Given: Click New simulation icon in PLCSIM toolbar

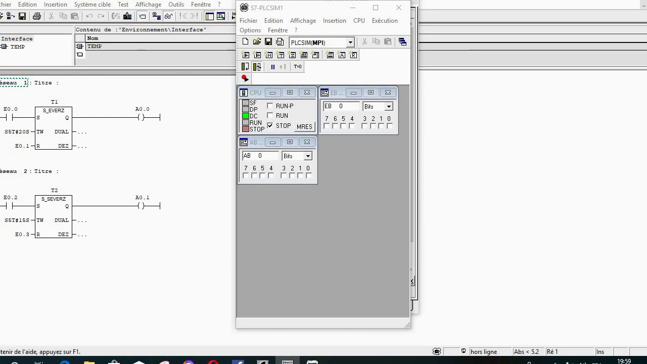Looking at the screenshot, I should tap(245, 42).
